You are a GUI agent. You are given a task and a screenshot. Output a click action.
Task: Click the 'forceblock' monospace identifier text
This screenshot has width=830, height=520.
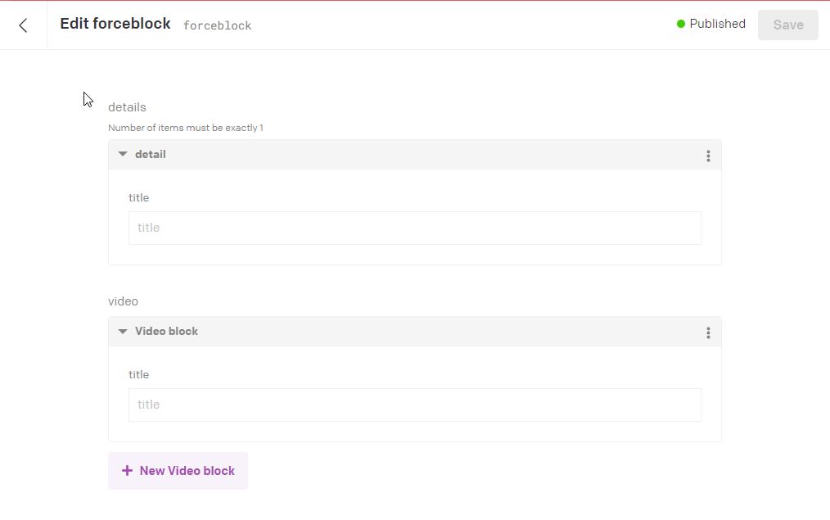click(217, 25)
